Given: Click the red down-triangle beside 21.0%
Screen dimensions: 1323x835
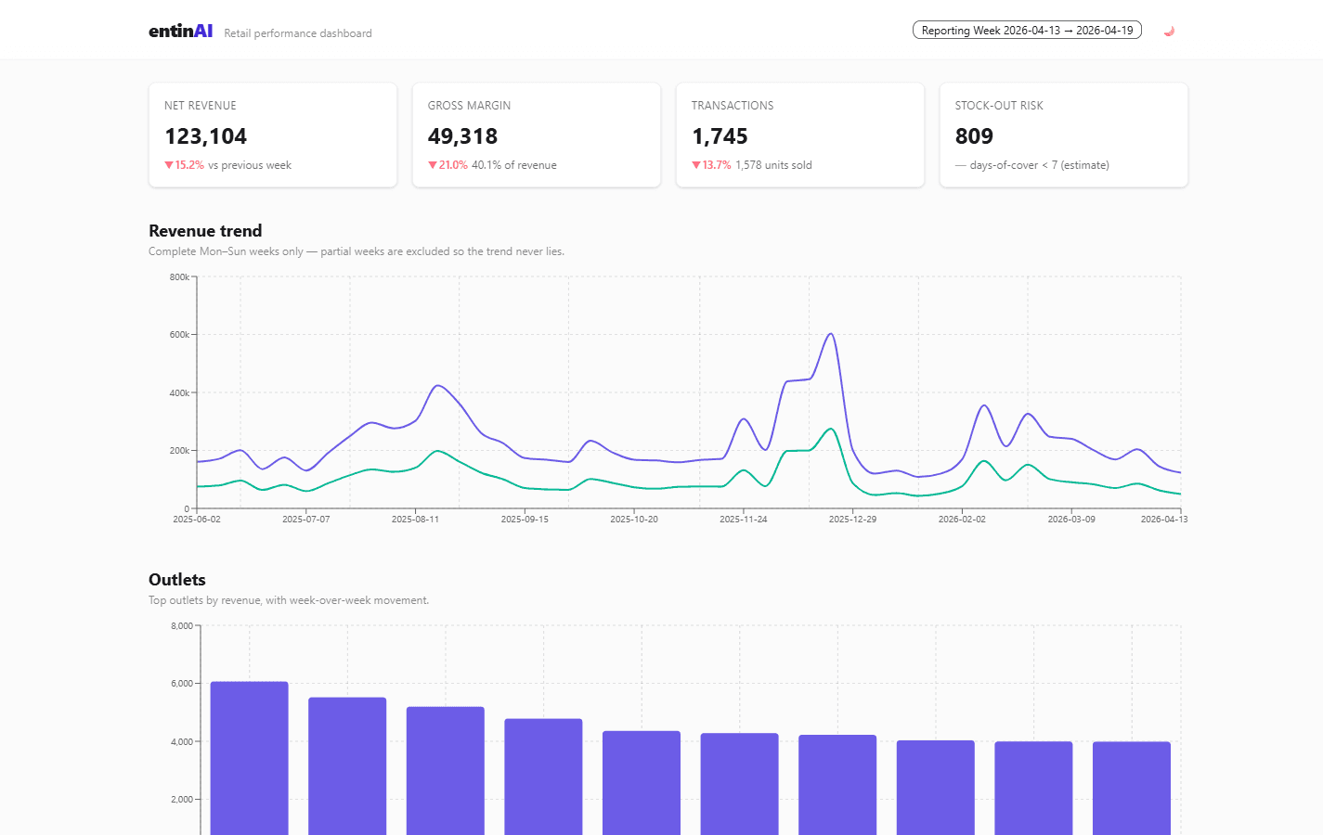Looking at the screenshot, I should pos(433,165).
